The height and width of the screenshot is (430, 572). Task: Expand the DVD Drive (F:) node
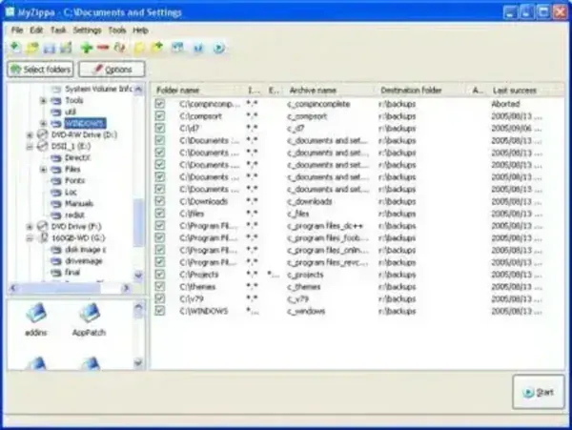[30, 227]
